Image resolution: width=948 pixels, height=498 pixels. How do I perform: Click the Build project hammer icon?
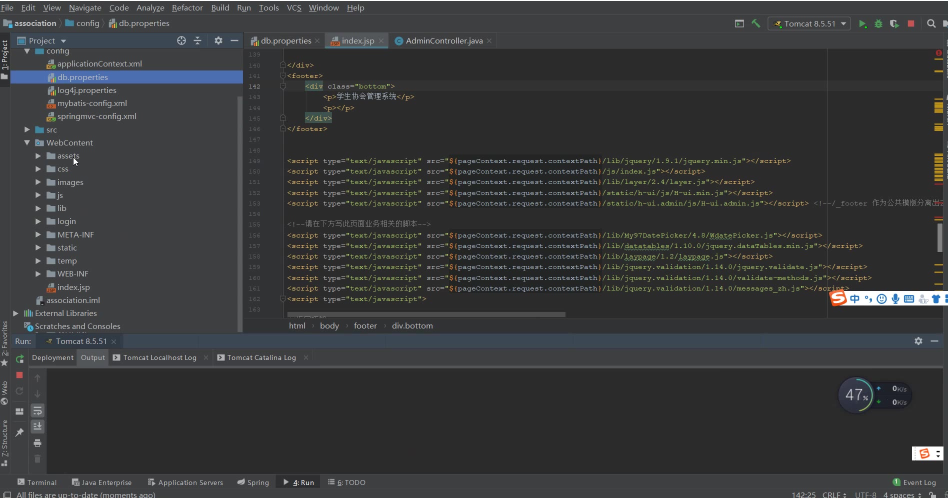tap(756, 23)
